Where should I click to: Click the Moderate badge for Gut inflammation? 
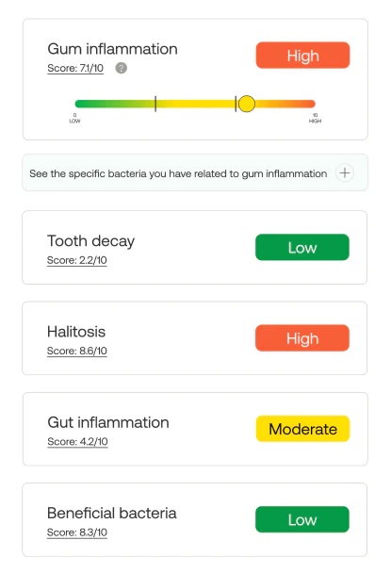[x=302, y=429]
